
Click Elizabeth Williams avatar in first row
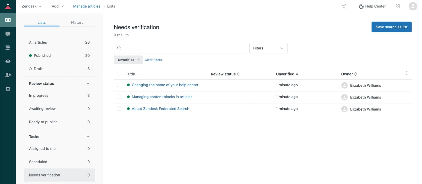(344, 85)
